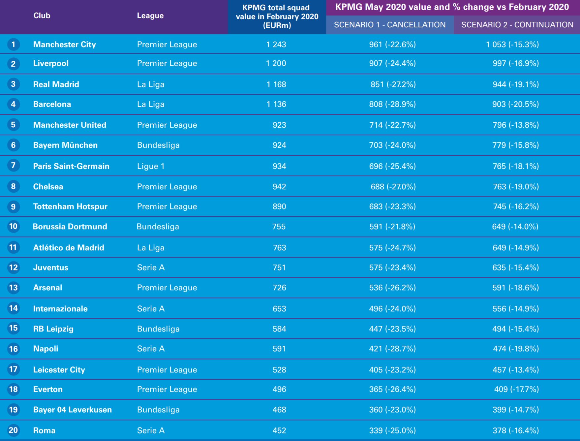Select the Barcelona club name

tap(52, 104)
